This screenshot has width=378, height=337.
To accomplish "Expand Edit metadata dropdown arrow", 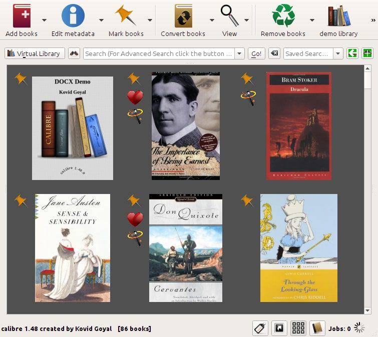I will (101, 20).
